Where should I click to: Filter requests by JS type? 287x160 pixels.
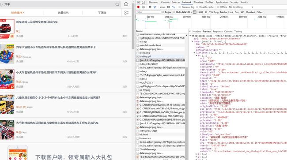206,12
